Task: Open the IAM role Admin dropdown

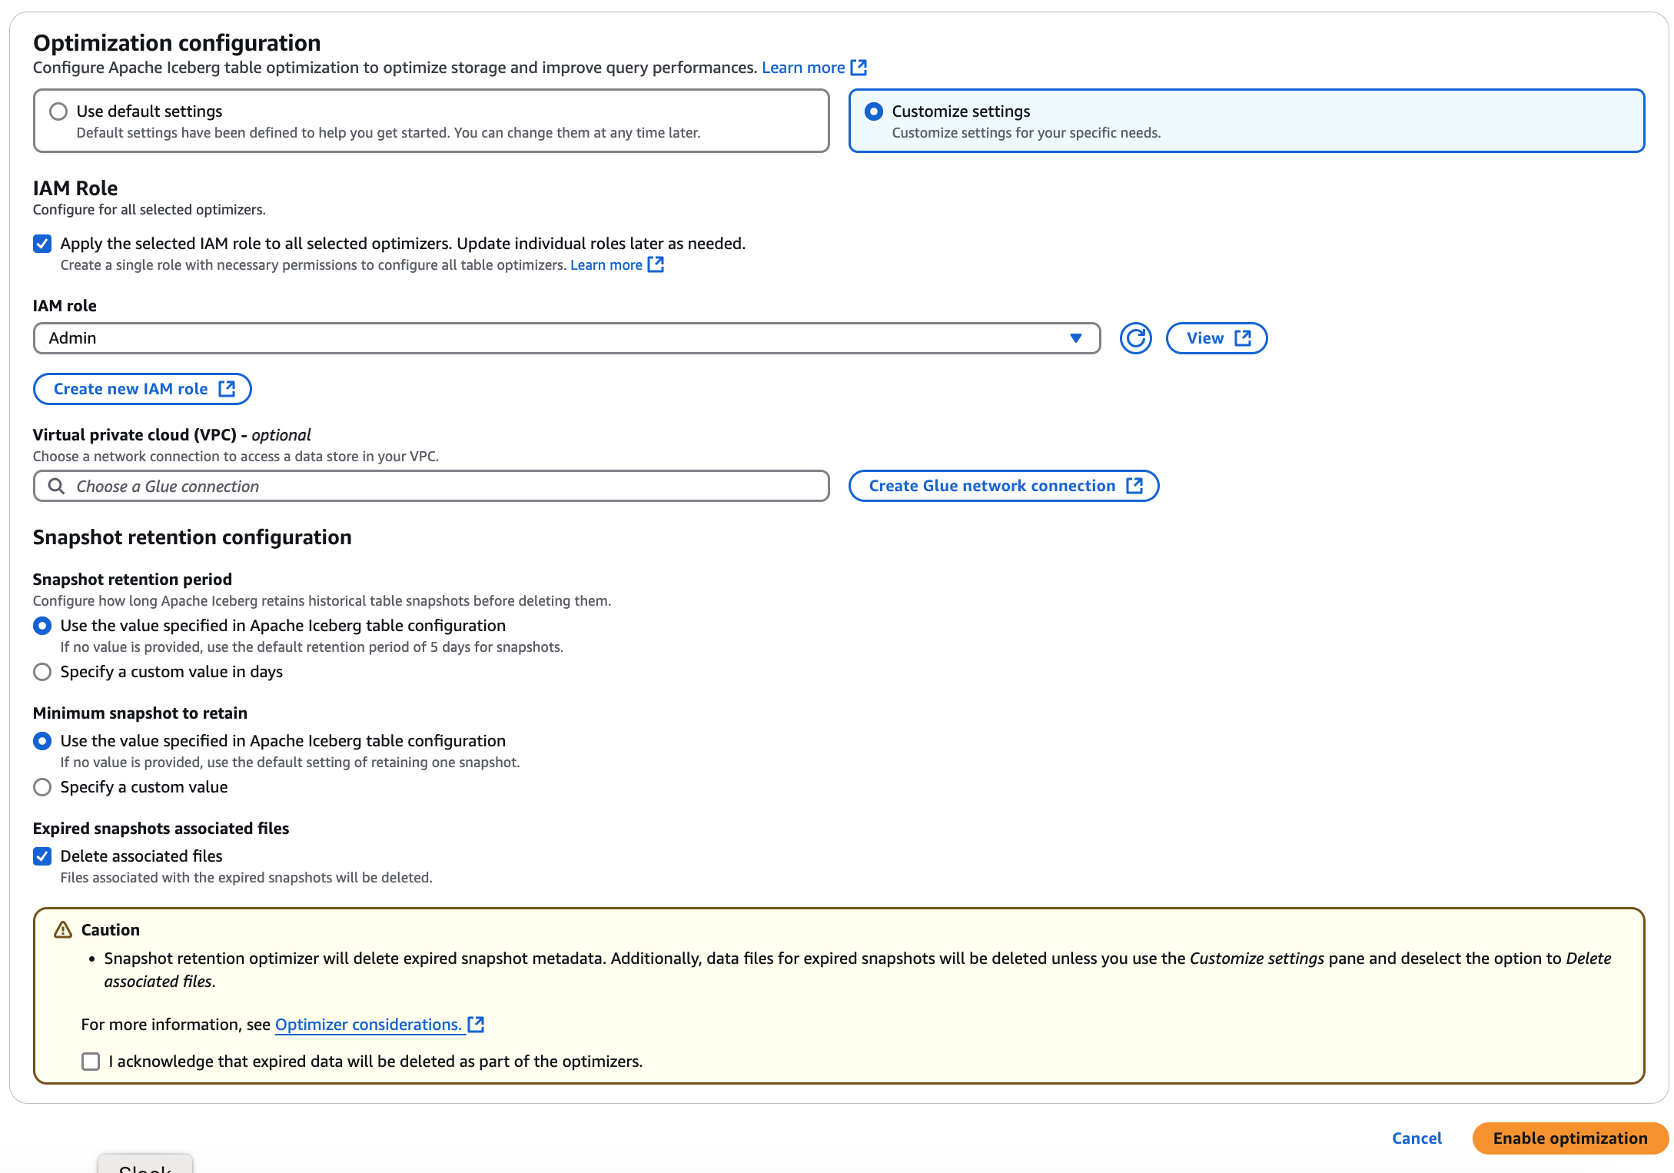Action: 566,338
